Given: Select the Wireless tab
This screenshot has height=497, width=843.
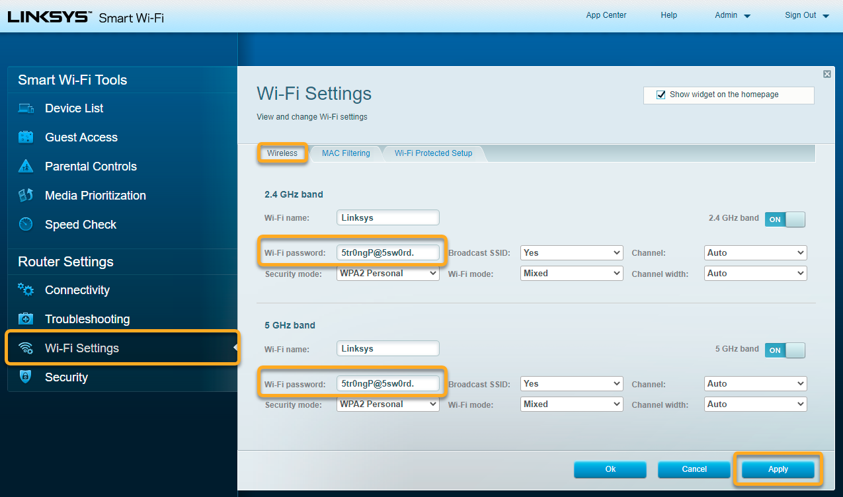Looking at the screenshot, I should coord(282,153).
